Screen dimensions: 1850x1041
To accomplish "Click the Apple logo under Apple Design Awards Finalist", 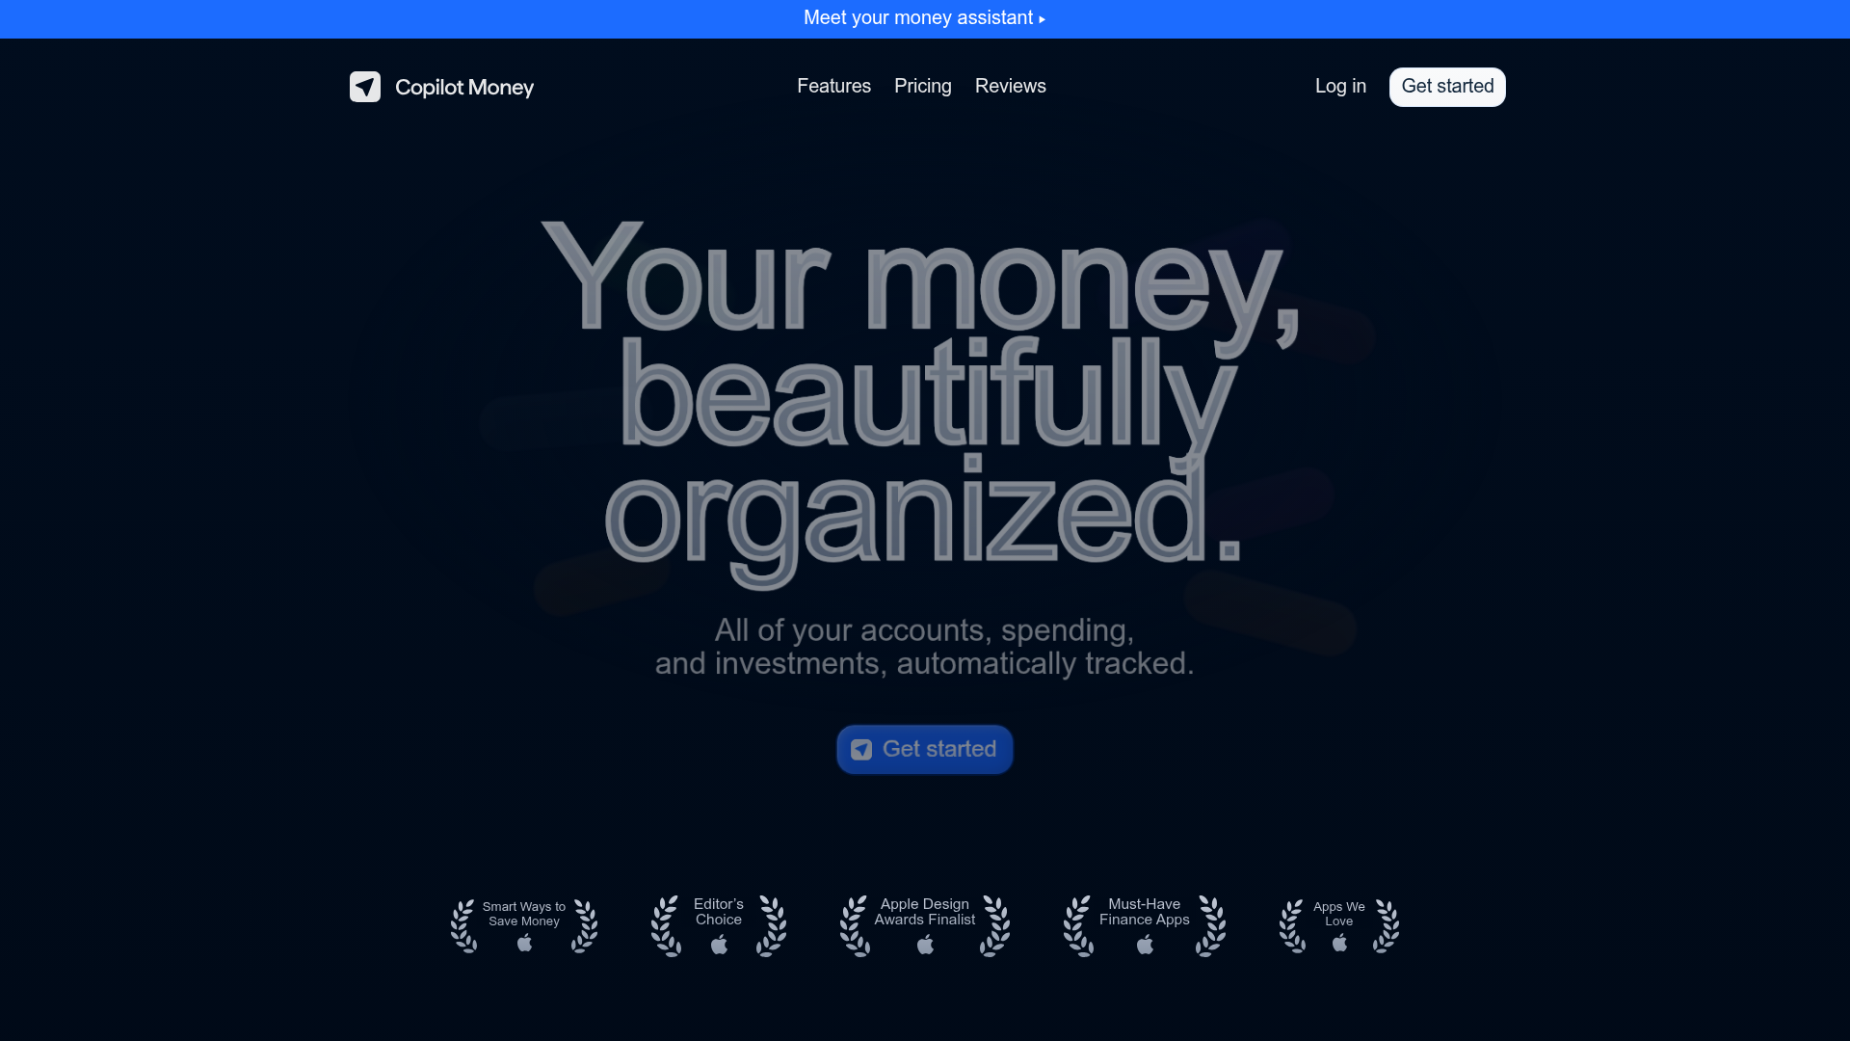I will click(x=925, y=945).
